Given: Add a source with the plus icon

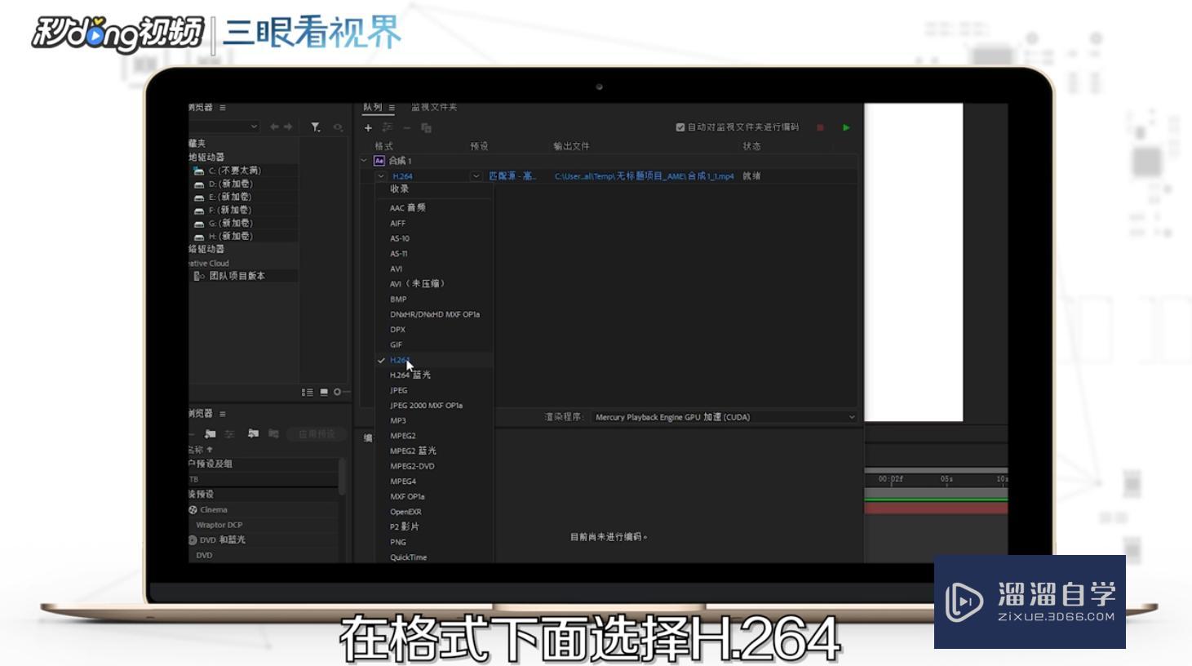Looking at the screenshot, I should pyautogui.click(x=368, y=127).
